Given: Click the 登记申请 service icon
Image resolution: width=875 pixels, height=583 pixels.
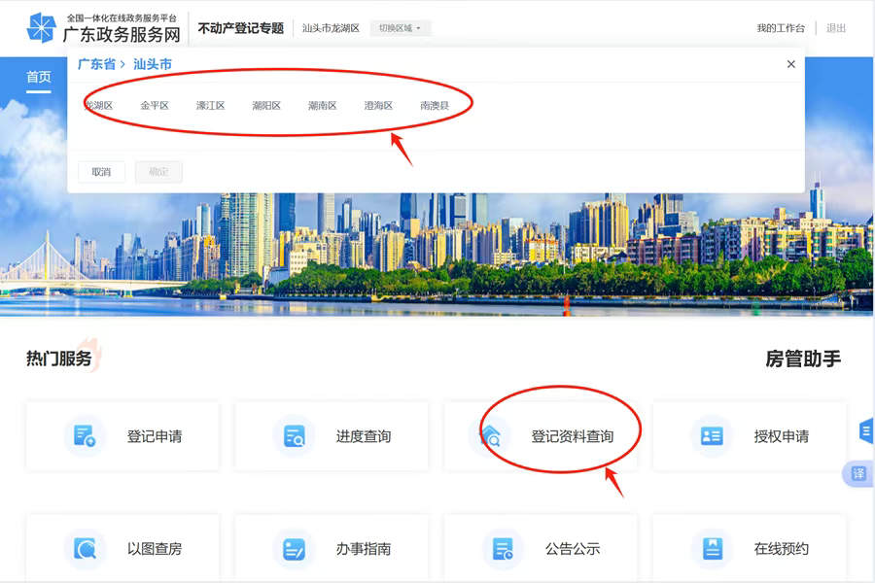Looking at the screenshot, I should 85,436.
